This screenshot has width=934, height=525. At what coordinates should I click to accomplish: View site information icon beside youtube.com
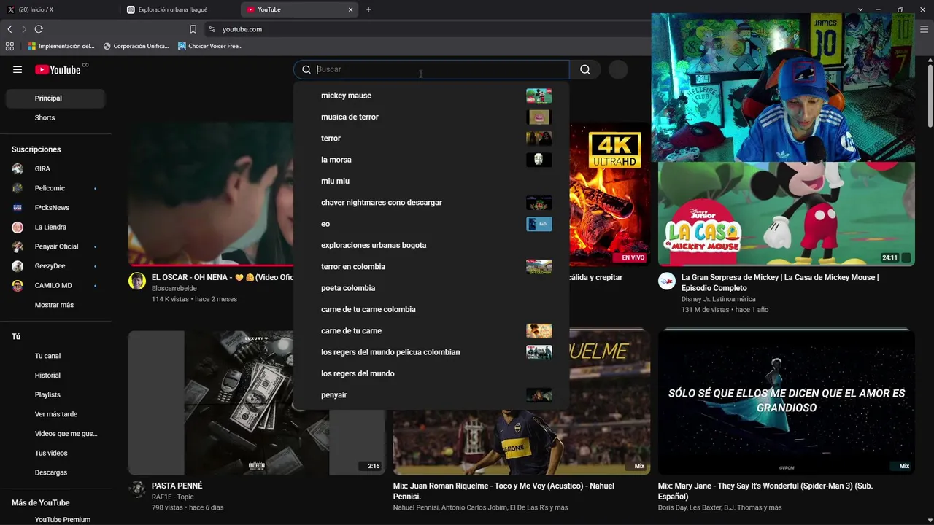pyautogui.click(x=212, y=29)
